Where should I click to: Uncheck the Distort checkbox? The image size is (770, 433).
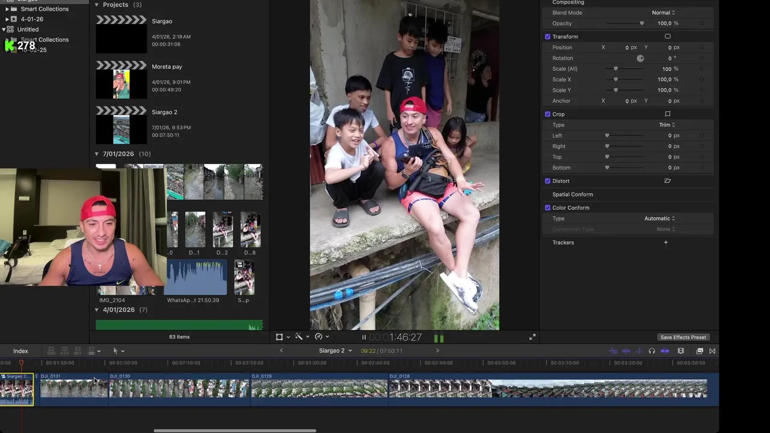click(x=547, y=181)
